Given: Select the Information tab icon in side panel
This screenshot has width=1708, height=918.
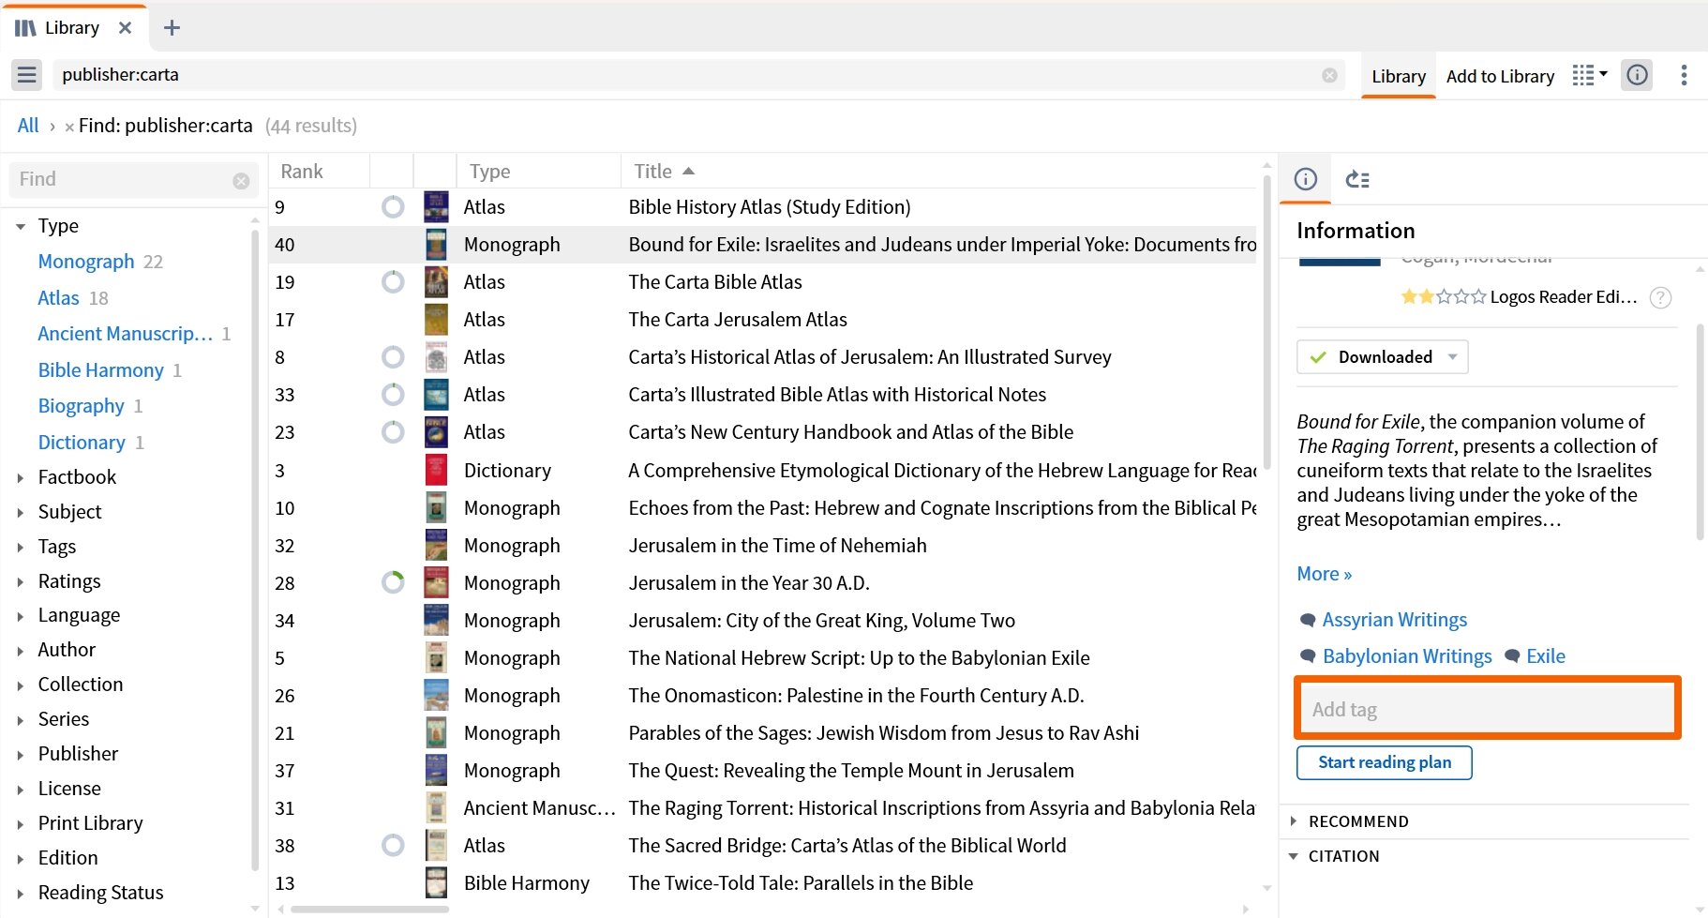Looking at the screenshot, I should [1305, 179].
